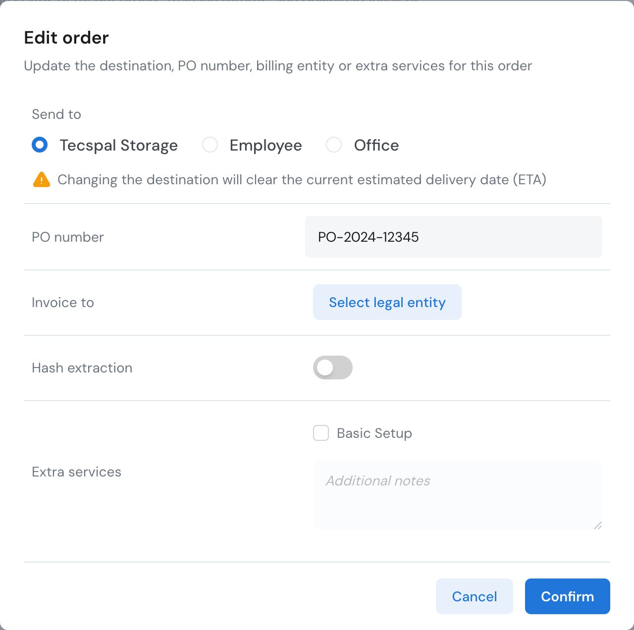Click the Additional notes text area
Viewport: 634px width, 630px height.
click(x=458, y=495)
